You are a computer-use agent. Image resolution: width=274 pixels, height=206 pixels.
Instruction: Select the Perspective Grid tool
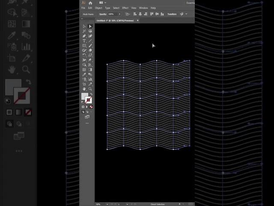pyautogui.click(x=90, y=65)
